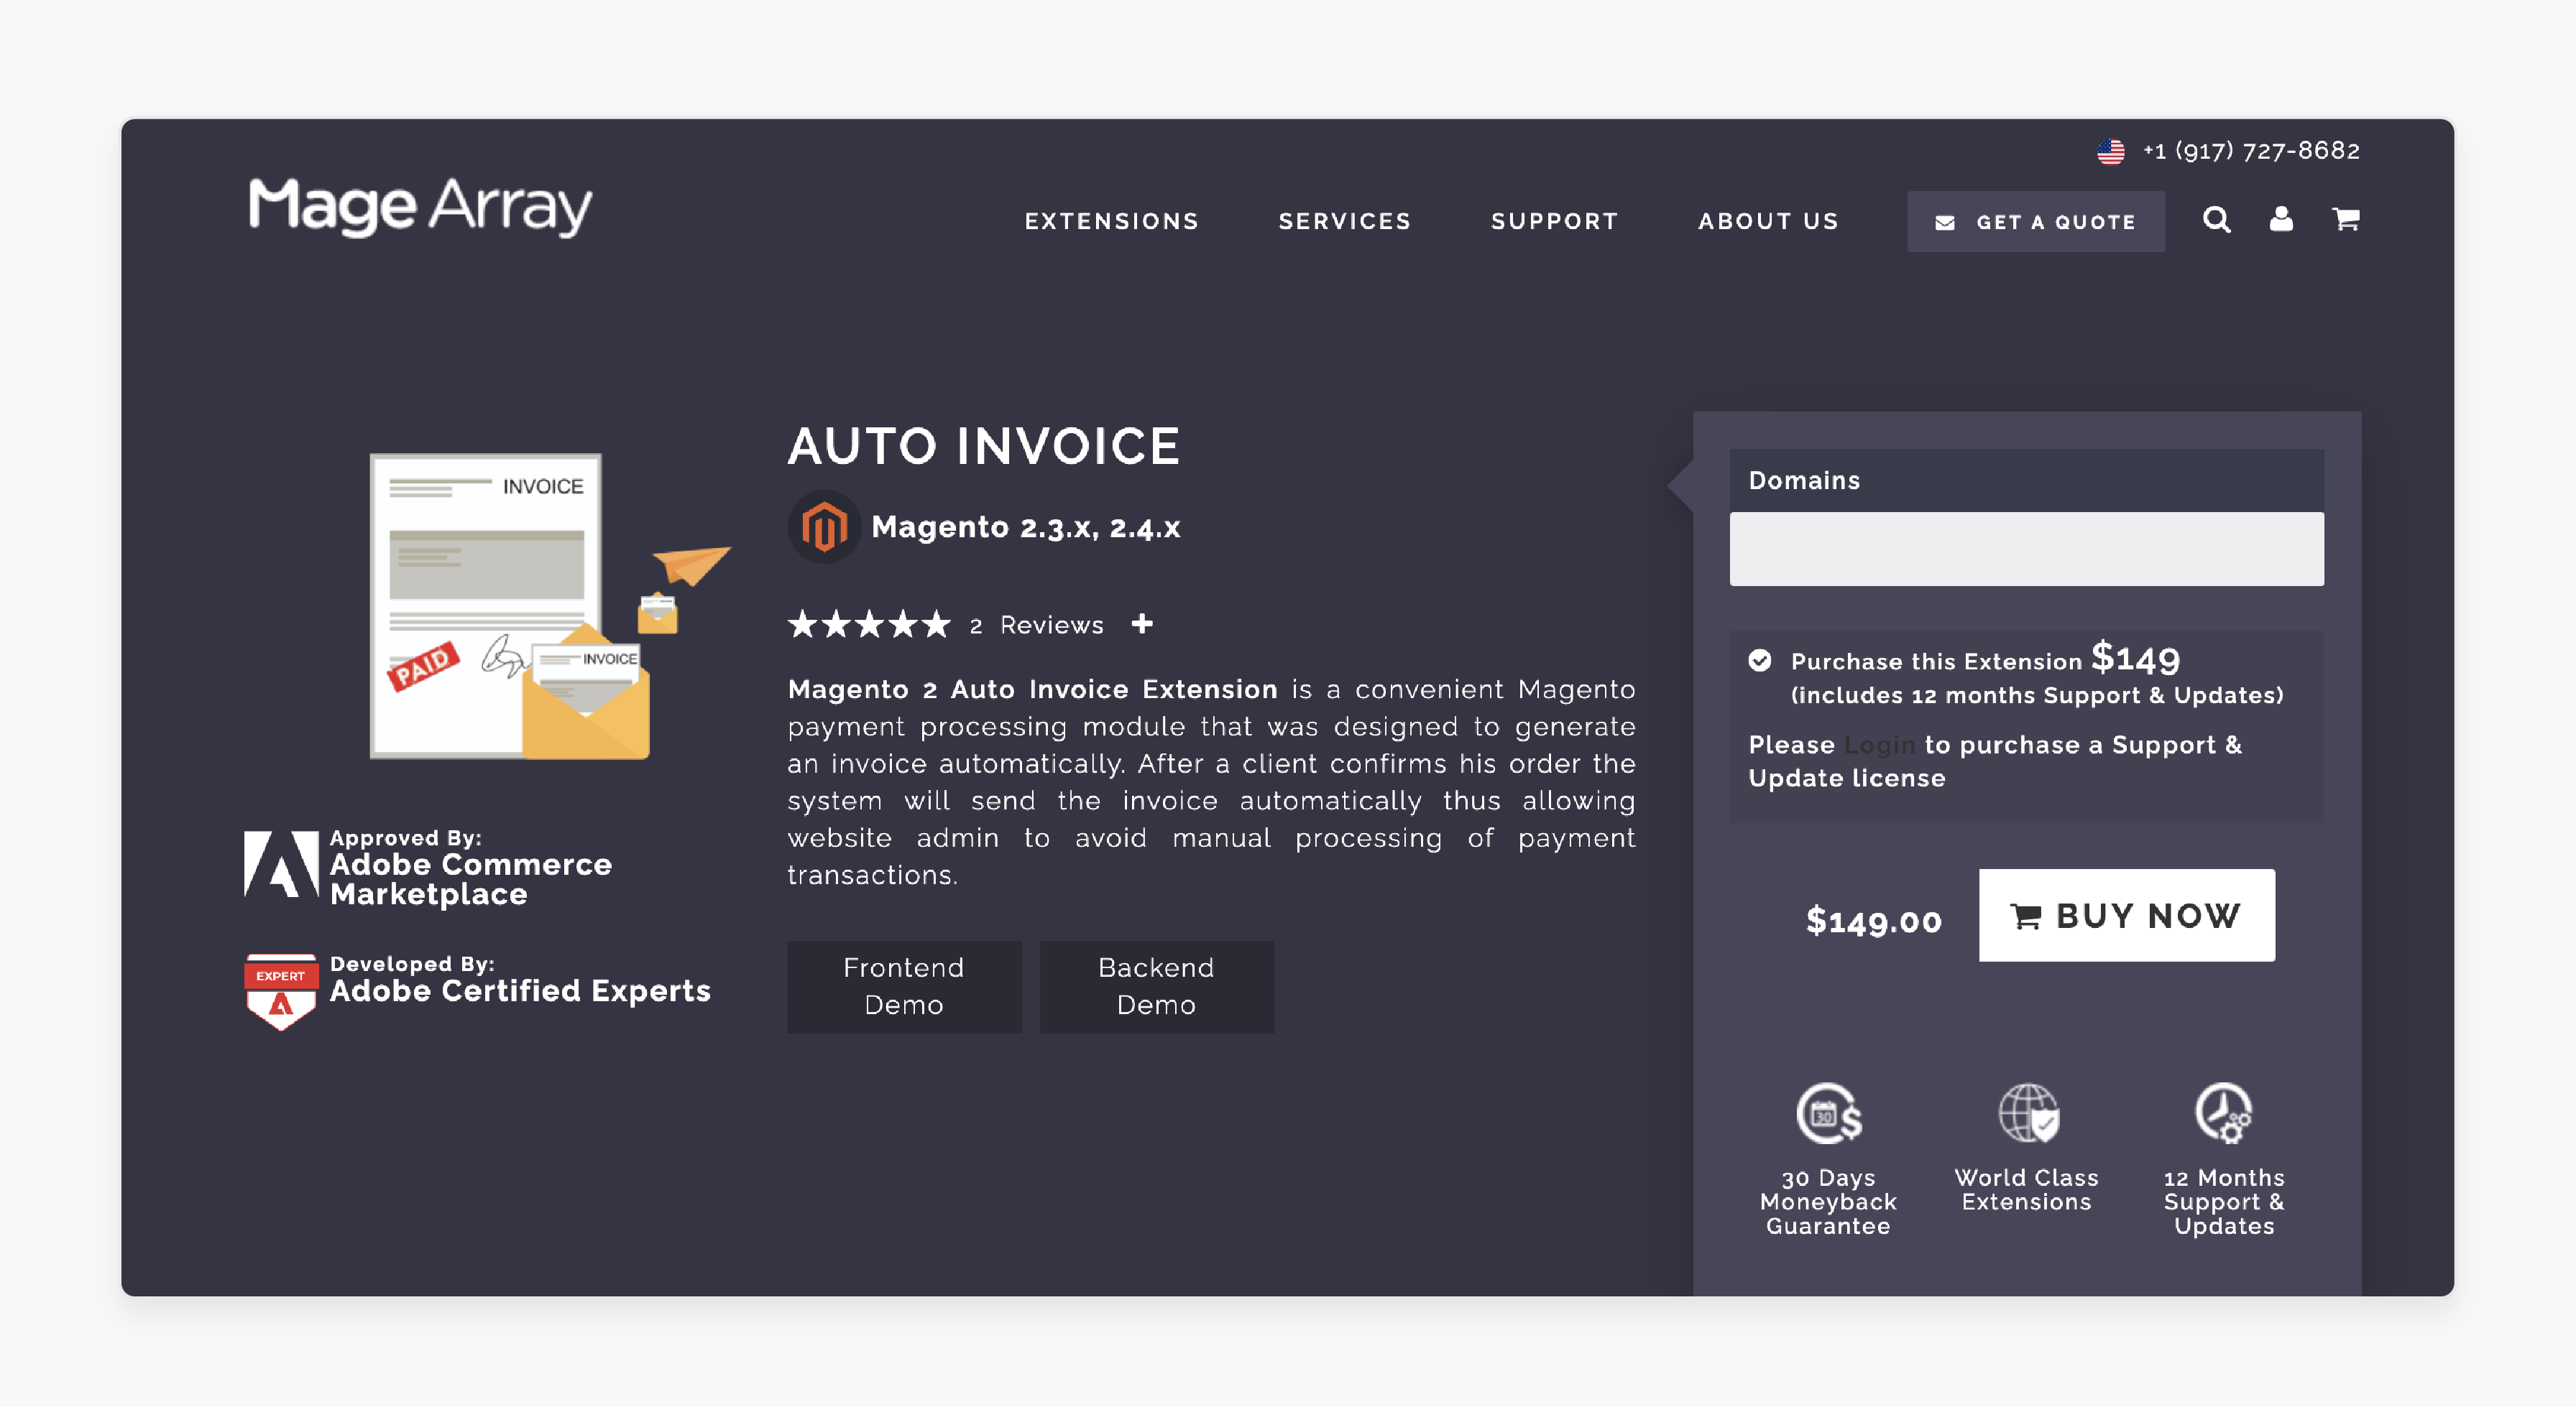Click the Adobe Commerce Marketplace logo
The image size is (2576, 1407).
pyautogui.click(x=281, y=865)
